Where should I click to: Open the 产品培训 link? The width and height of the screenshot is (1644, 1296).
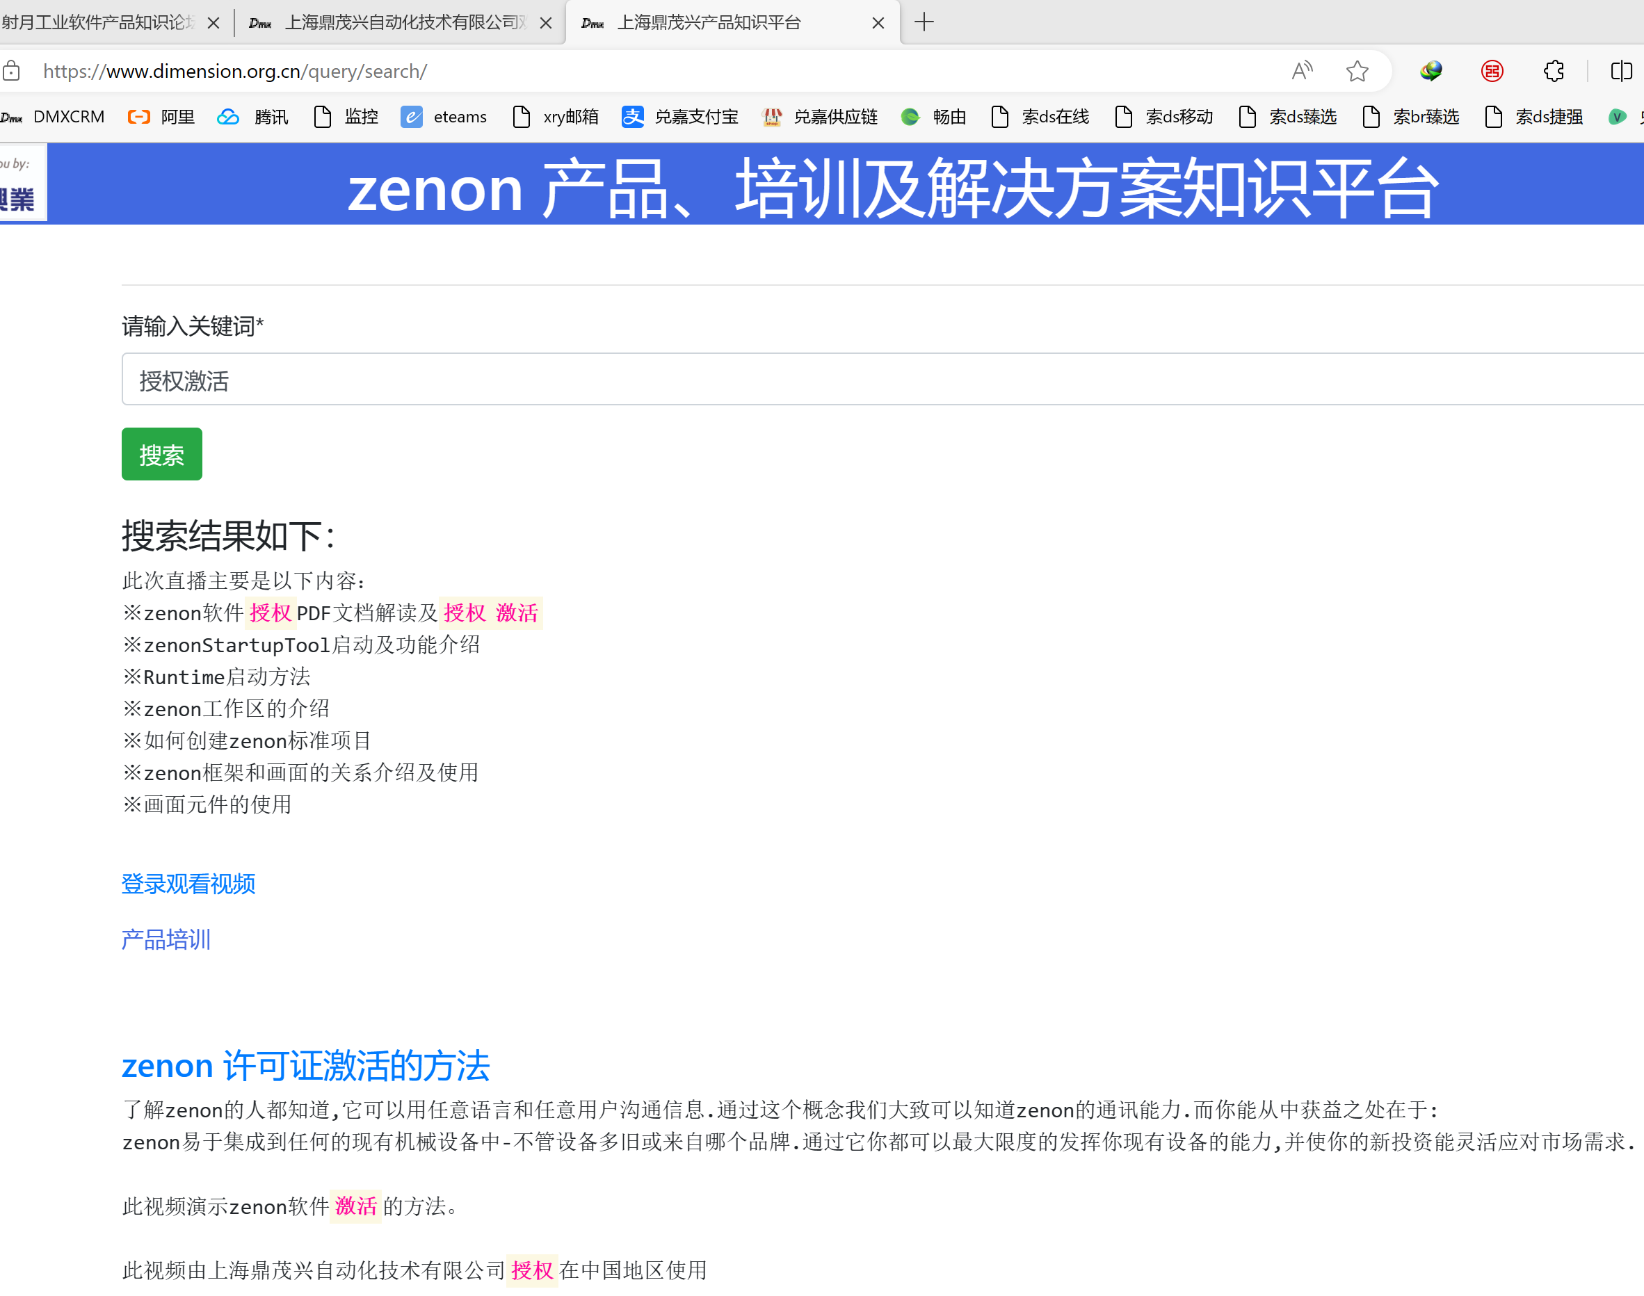(166, 940)
